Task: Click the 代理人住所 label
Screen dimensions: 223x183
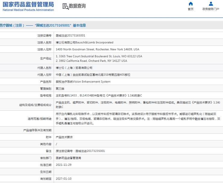Action: coord(44,75)
